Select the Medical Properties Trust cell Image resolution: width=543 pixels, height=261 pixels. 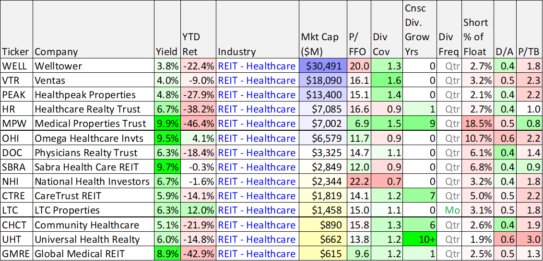click(94, 124)
